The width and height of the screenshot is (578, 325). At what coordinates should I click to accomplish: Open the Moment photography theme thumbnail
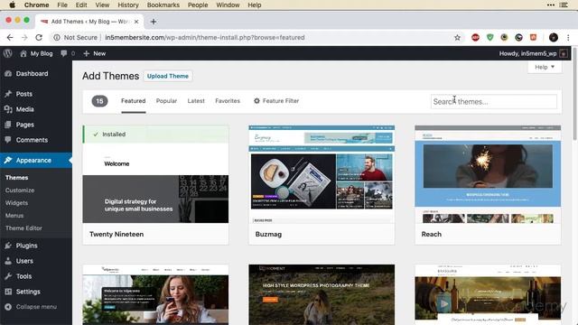(322, 295)
